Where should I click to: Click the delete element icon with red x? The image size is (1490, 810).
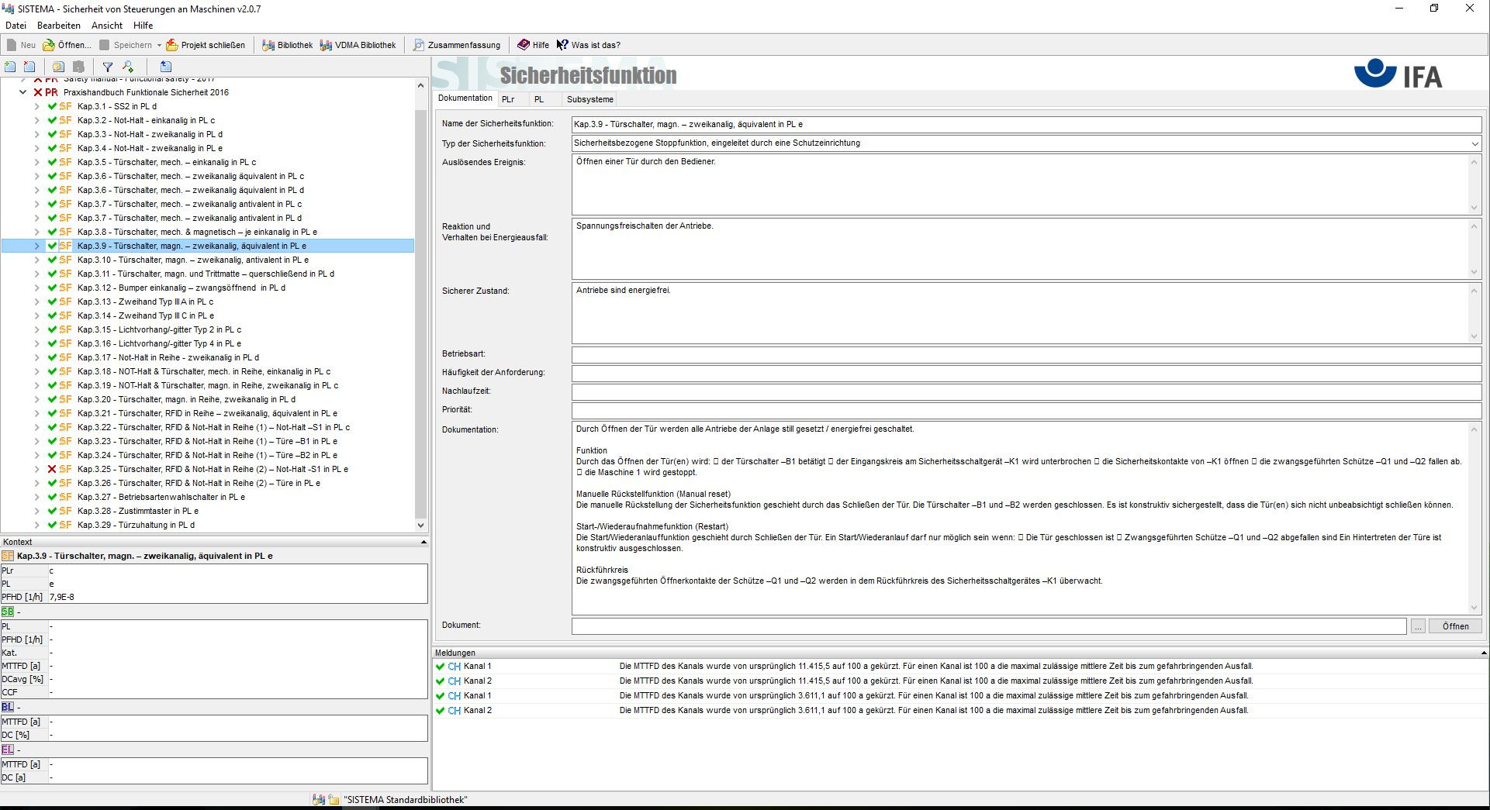pyautogui.click(x=29, y=67)
